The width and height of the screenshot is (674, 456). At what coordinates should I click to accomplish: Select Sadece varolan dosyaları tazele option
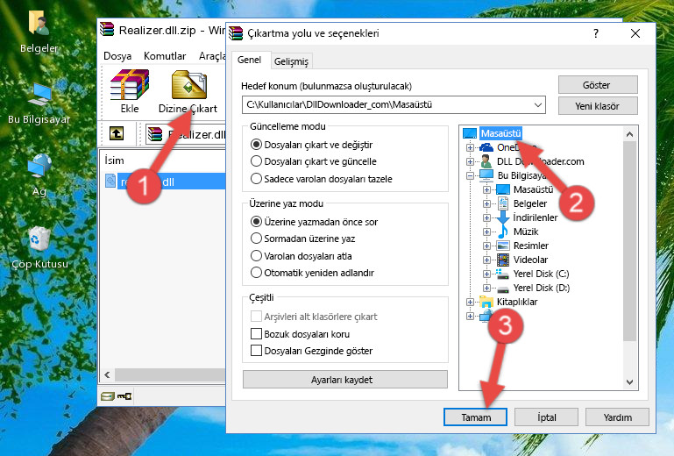tap(256, 179)
